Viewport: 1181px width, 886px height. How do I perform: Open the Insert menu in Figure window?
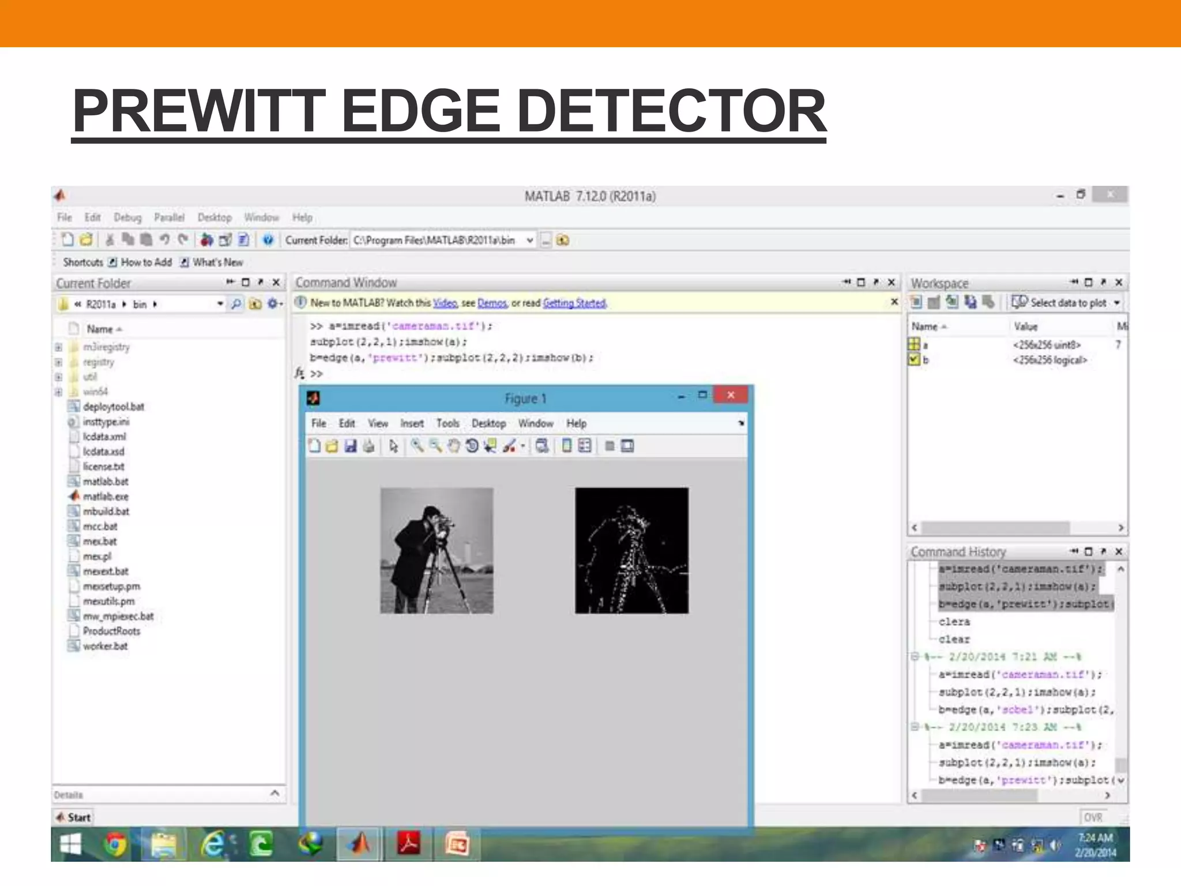[x=412, y=423]
